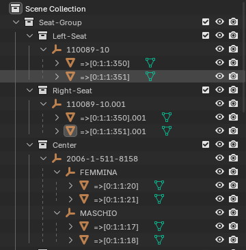
Task: Click the highlighted mesh icon of =>[0:1:1:351].001
Action: (x=70, y=131)
